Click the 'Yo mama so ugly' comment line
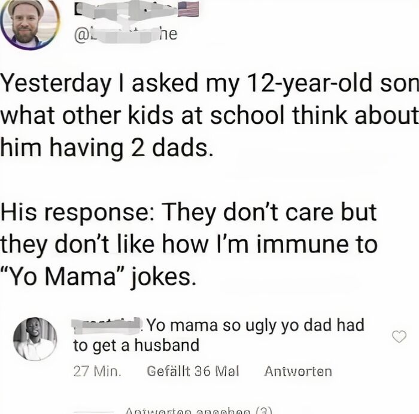Image resolution: width=419 pixels, height=414 pixels. coord(255,326)
